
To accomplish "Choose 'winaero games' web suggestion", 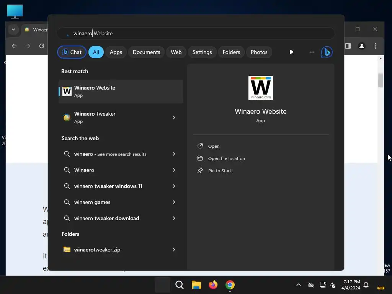I will tap(121, 202).
